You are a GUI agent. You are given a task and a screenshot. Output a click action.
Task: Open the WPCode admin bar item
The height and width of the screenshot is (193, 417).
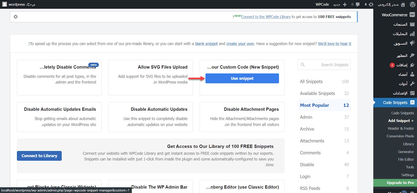coord(322,4)
